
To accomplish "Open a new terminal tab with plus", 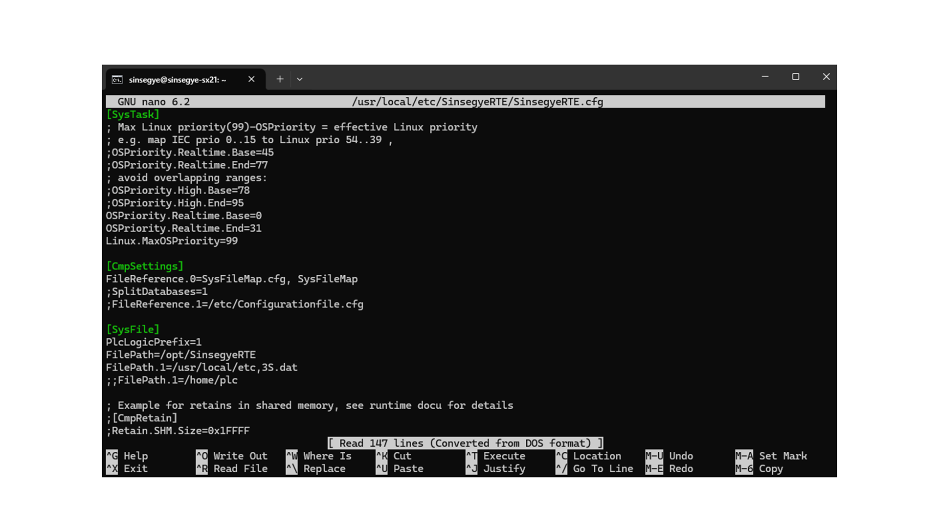I will pyautogui.click(x=280, y=79).
